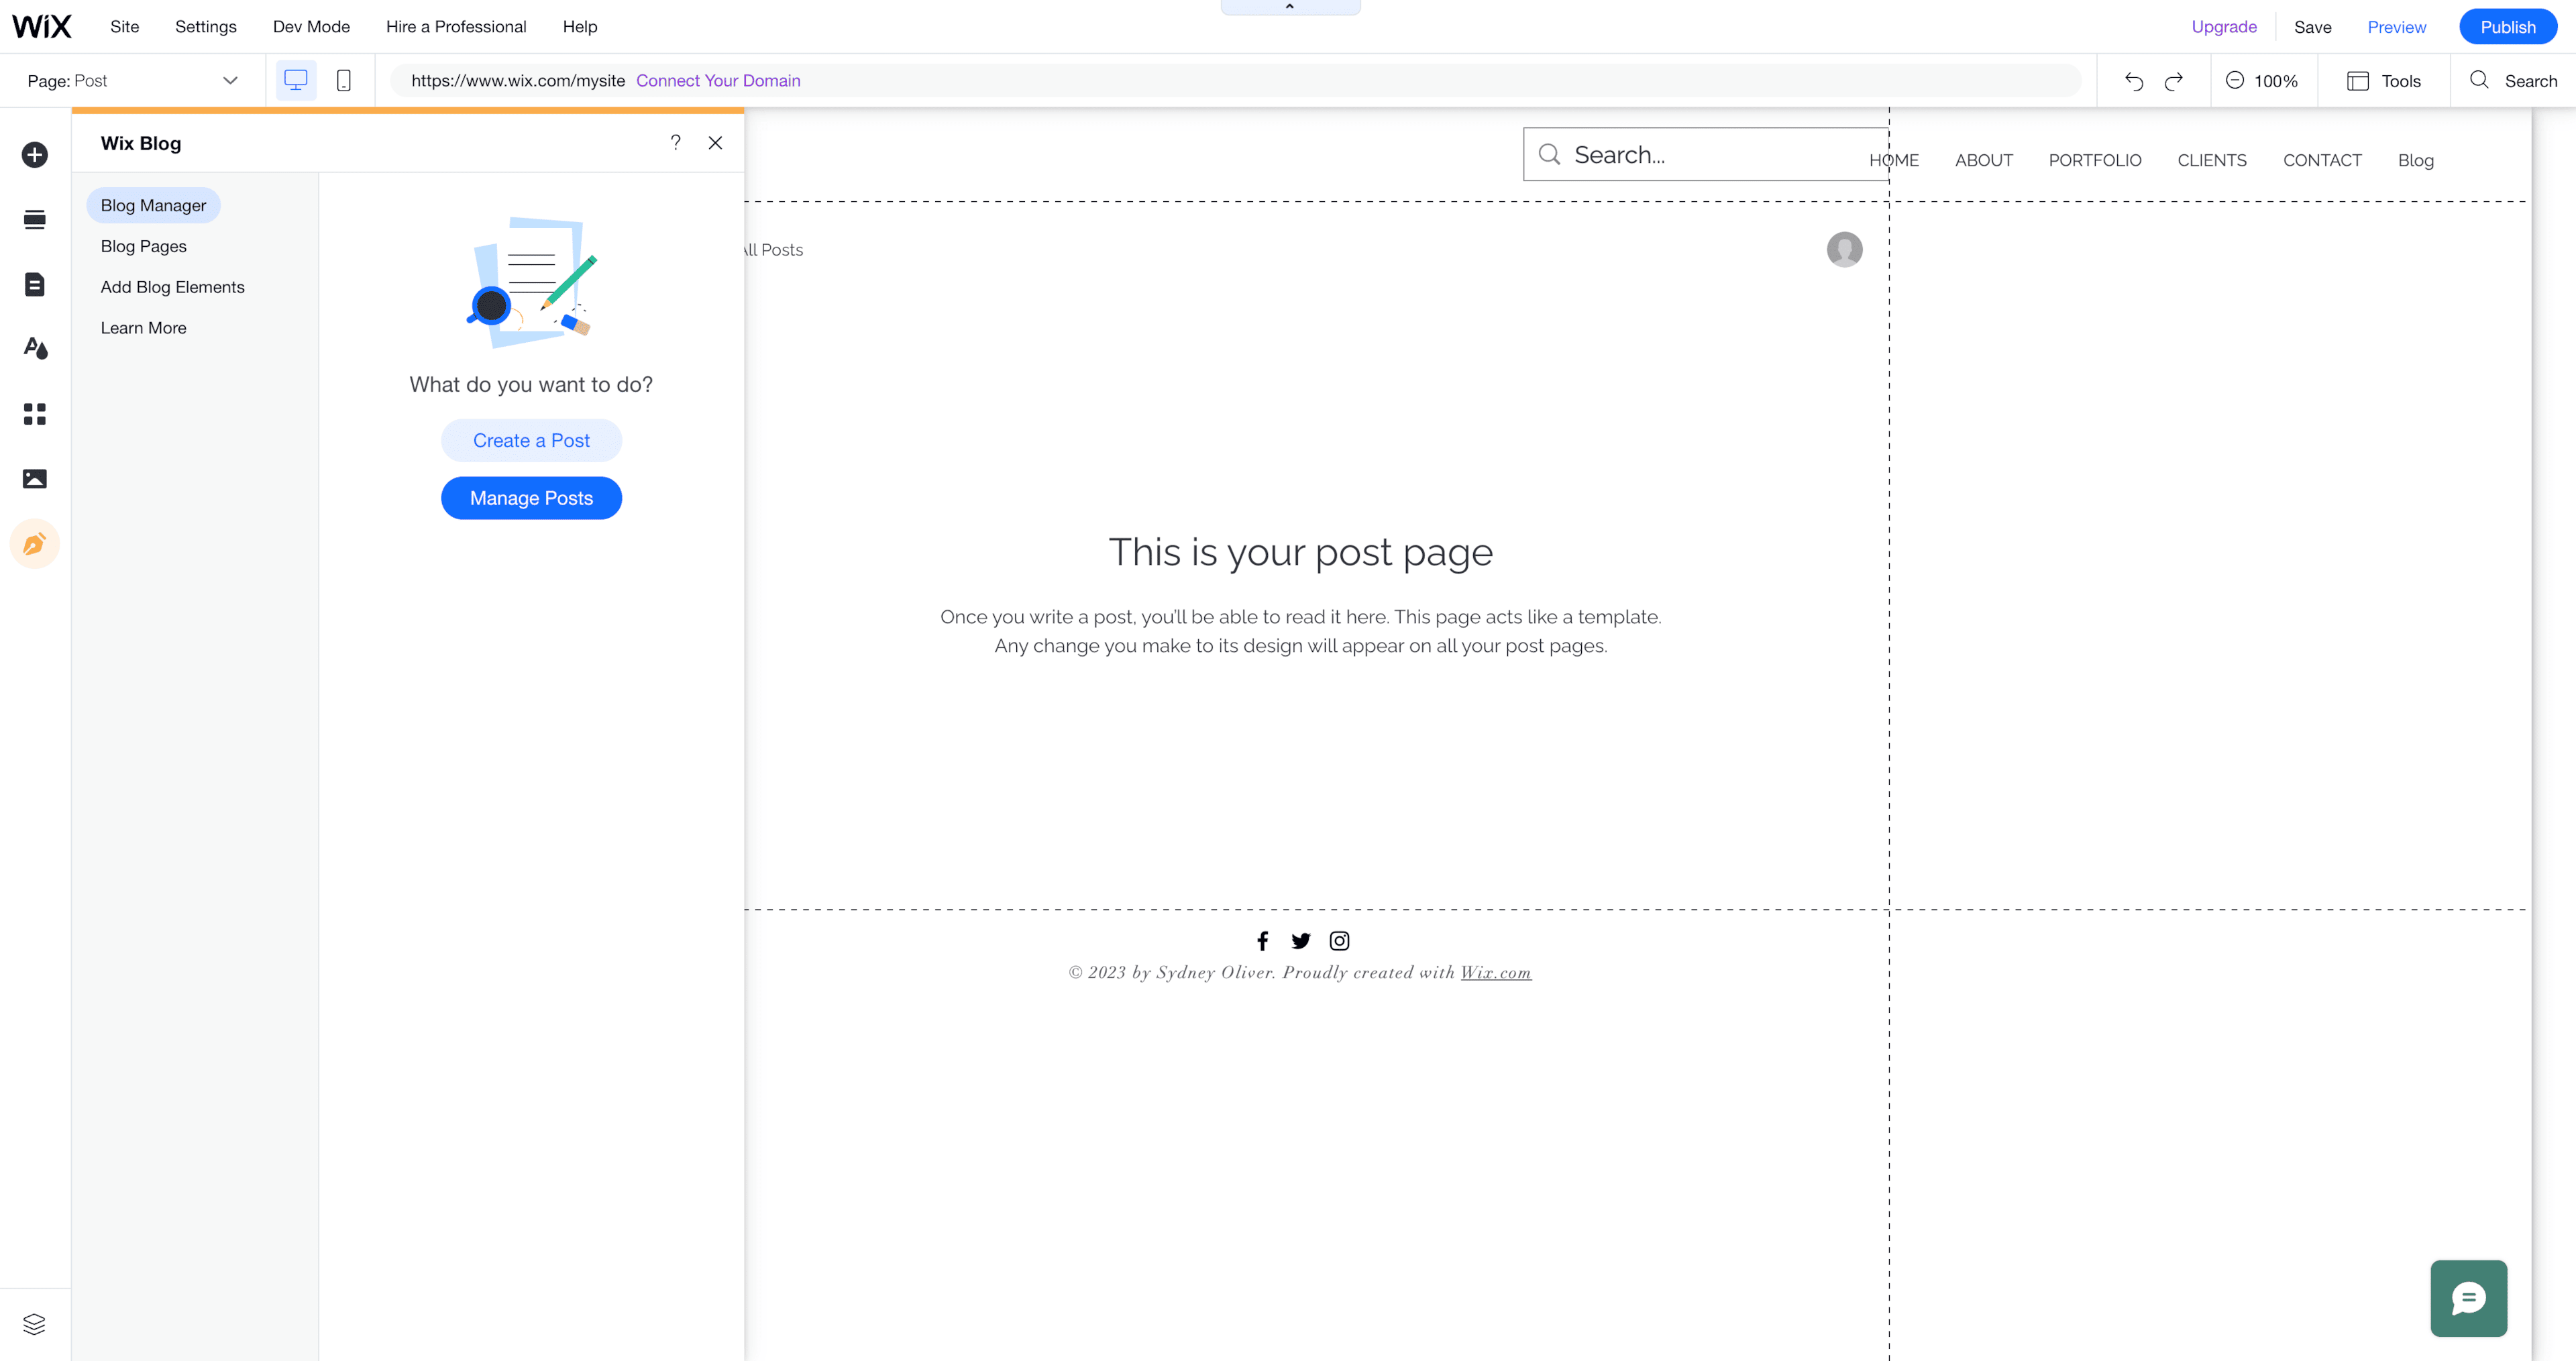Open the Dev Mode menu
Image resolution: width=2576 pixels, height=1361 pixels.
(311, 27)
